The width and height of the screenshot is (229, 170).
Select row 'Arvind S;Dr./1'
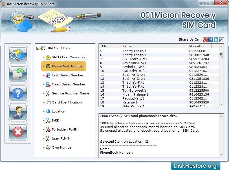[x=159, y=67]
